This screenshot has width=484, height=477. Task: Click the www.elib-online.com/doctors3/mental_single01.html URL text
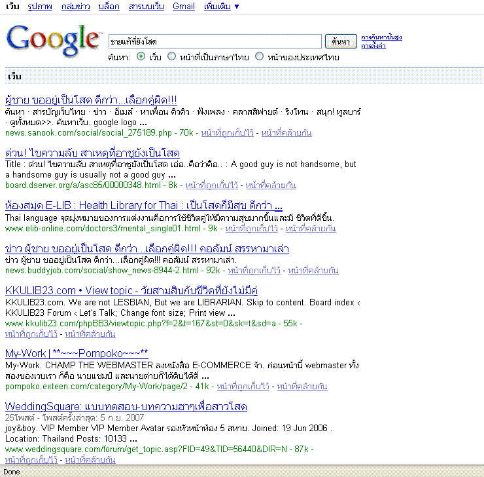click(x=103, y=229)
